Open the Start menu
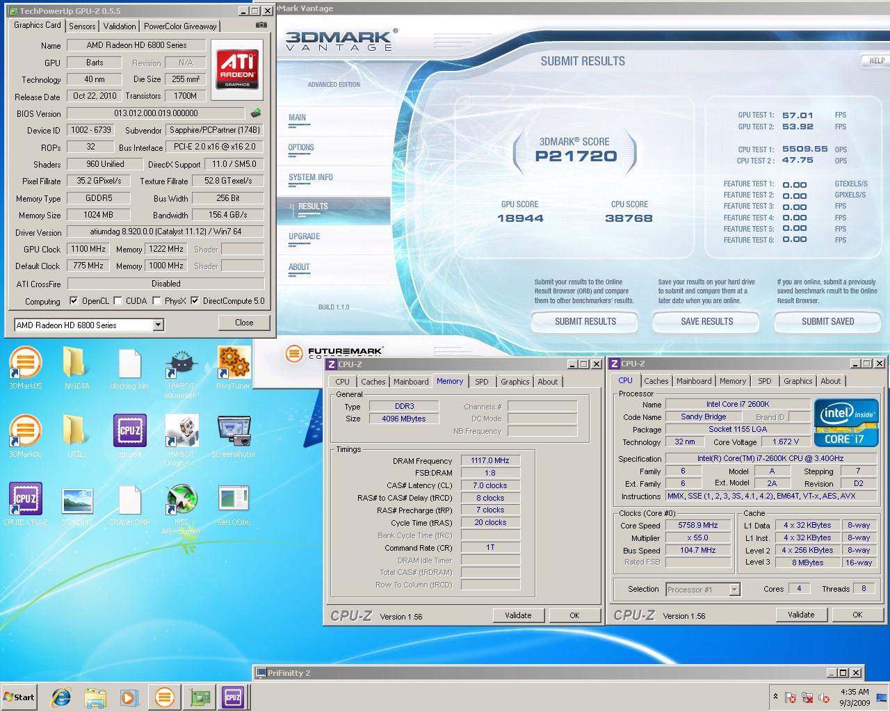The image size is (890, 712). pyautogui.click(x=19, y=697)
